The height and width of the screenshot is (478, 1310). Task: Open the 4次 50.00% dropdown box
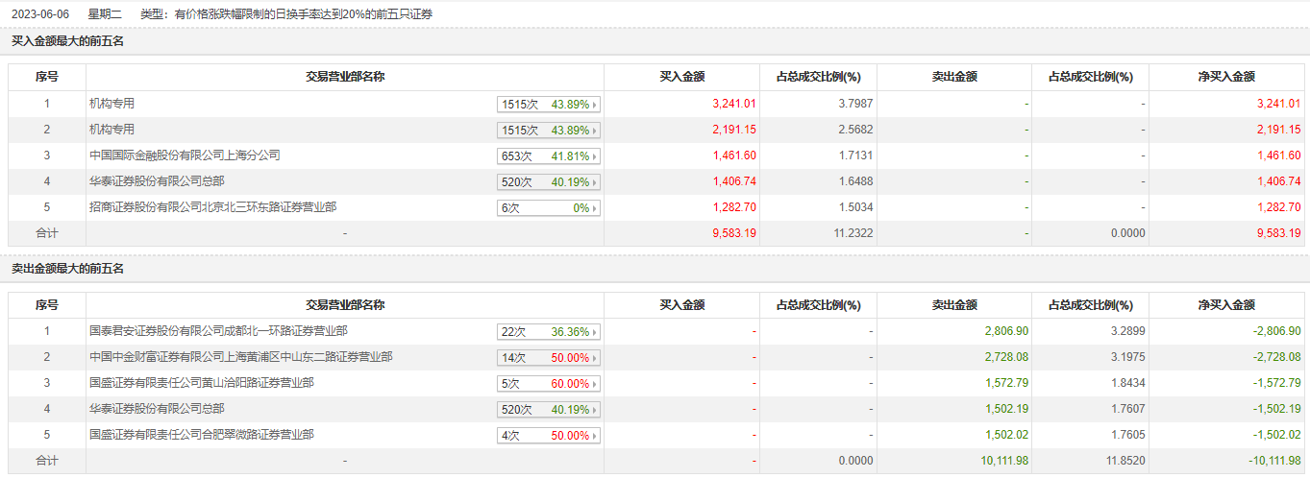click(x=549, y=436)
